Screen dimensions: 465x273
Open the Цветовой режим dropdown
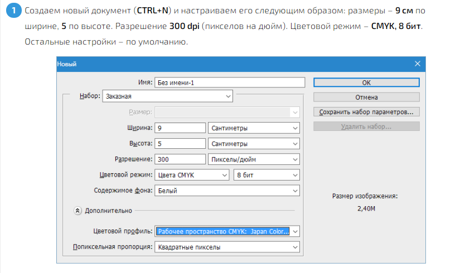click(x=191, y=175)
